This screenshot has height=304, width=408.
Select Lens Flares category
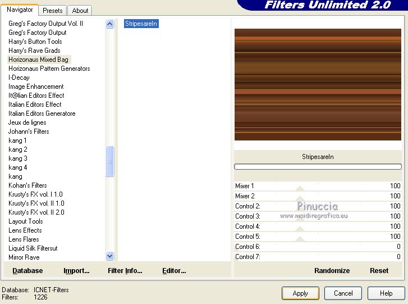24,239
